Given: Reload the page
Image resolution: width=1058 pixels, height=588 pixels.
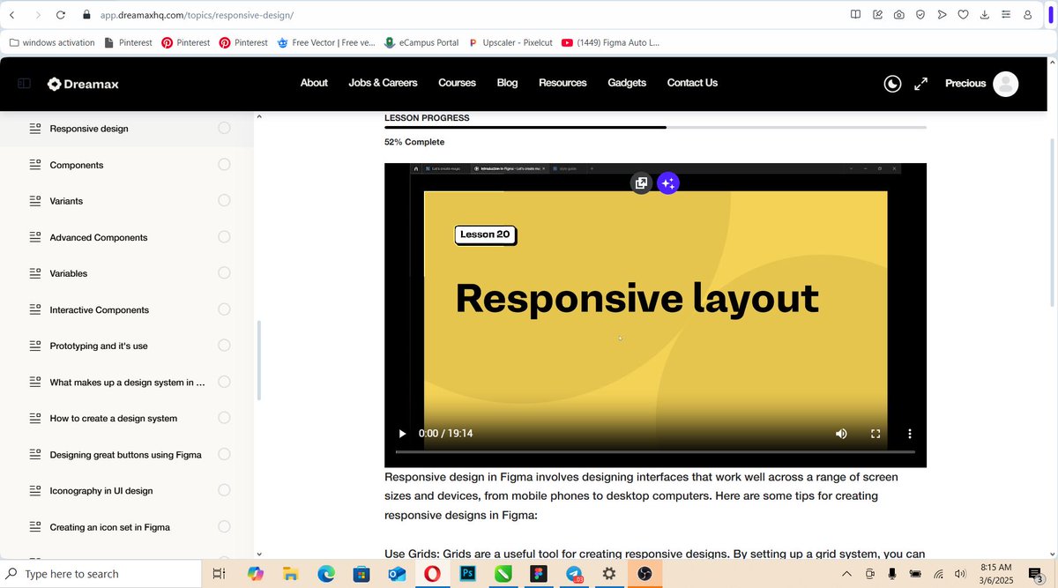Looking at the screenshot, I should click(61, 15).
